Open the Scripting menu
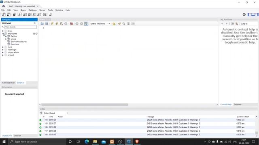 tap(59, 10)
